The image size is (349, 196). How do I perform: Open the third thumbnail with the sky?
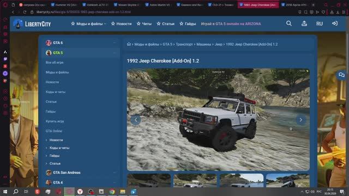tap(242, 180)
